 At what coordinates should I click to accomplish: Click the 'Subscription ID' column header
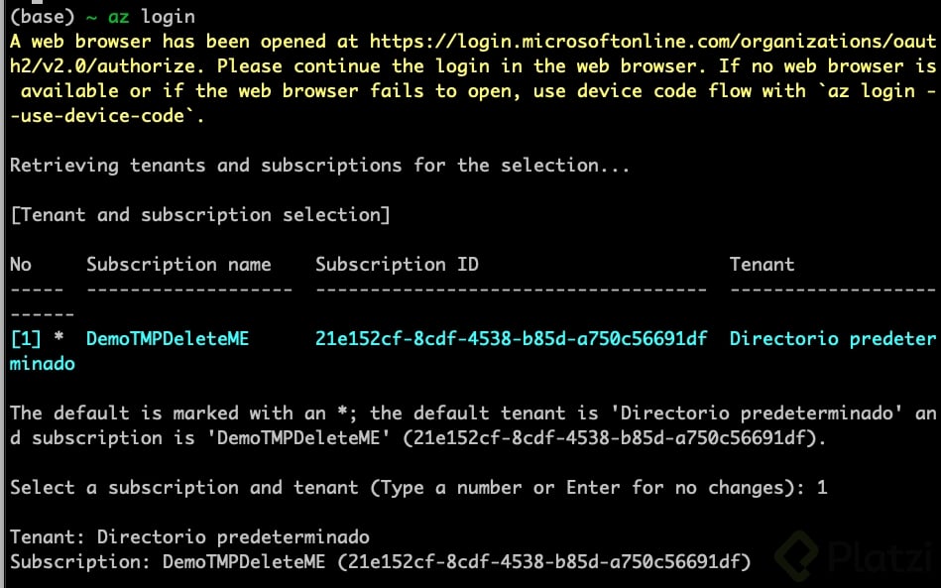[398, 265]
